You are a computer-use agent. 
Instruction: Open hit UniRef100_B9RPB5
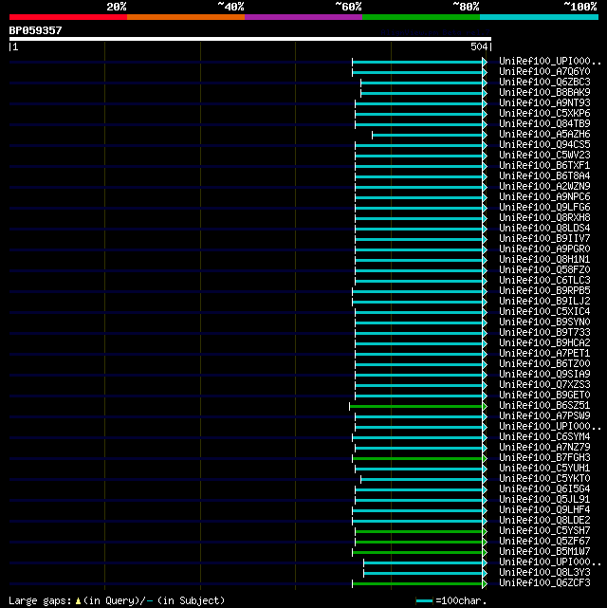click(x=544, y=291)
